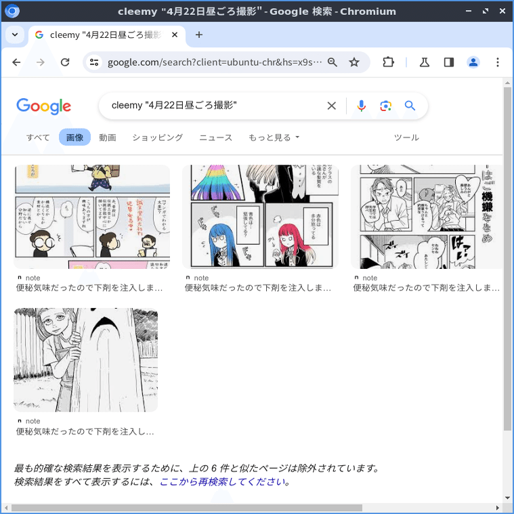Open Chromium three-dot menu
This screenshot has height=514, width=514.
pyautogui.click(x=497, y=62)
